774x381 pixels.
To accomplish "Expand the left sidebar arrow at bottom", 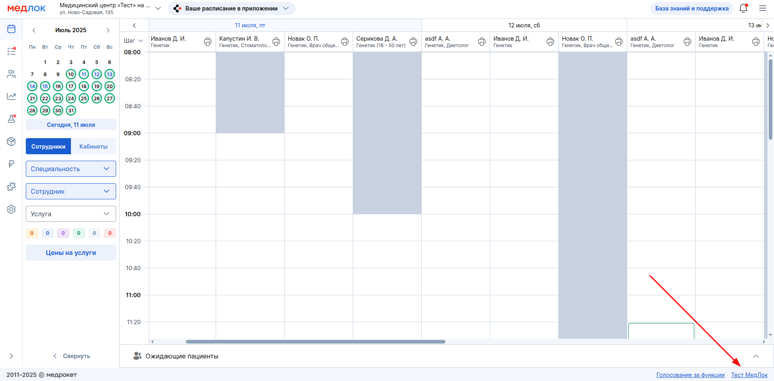I will pos(11,356).
